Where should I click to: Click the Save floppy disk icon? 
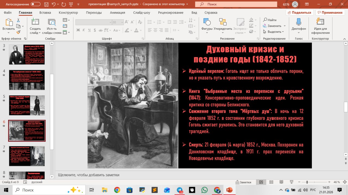[x=46, y=4]
